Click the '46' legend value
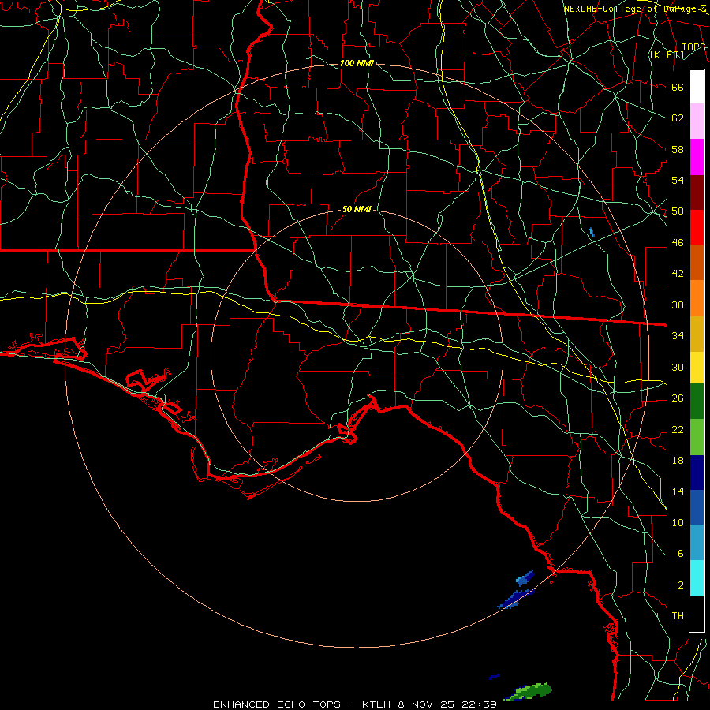This screenshot has width=710, height=710. [678, 243]
